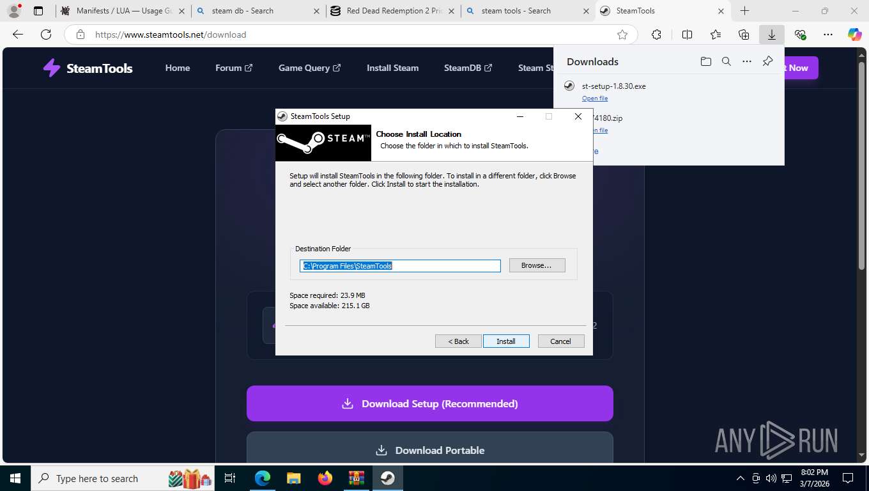Add page to favorites star icon

[x=622, y=35]
